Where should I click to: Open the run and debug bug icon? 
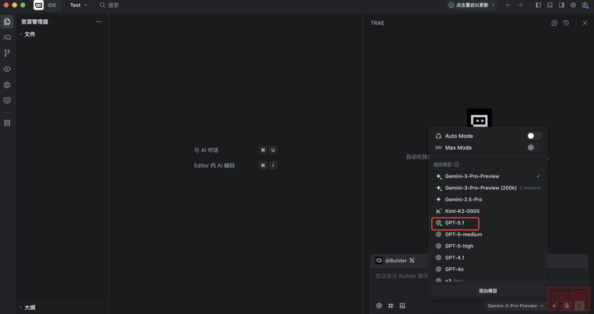point(7,85)
